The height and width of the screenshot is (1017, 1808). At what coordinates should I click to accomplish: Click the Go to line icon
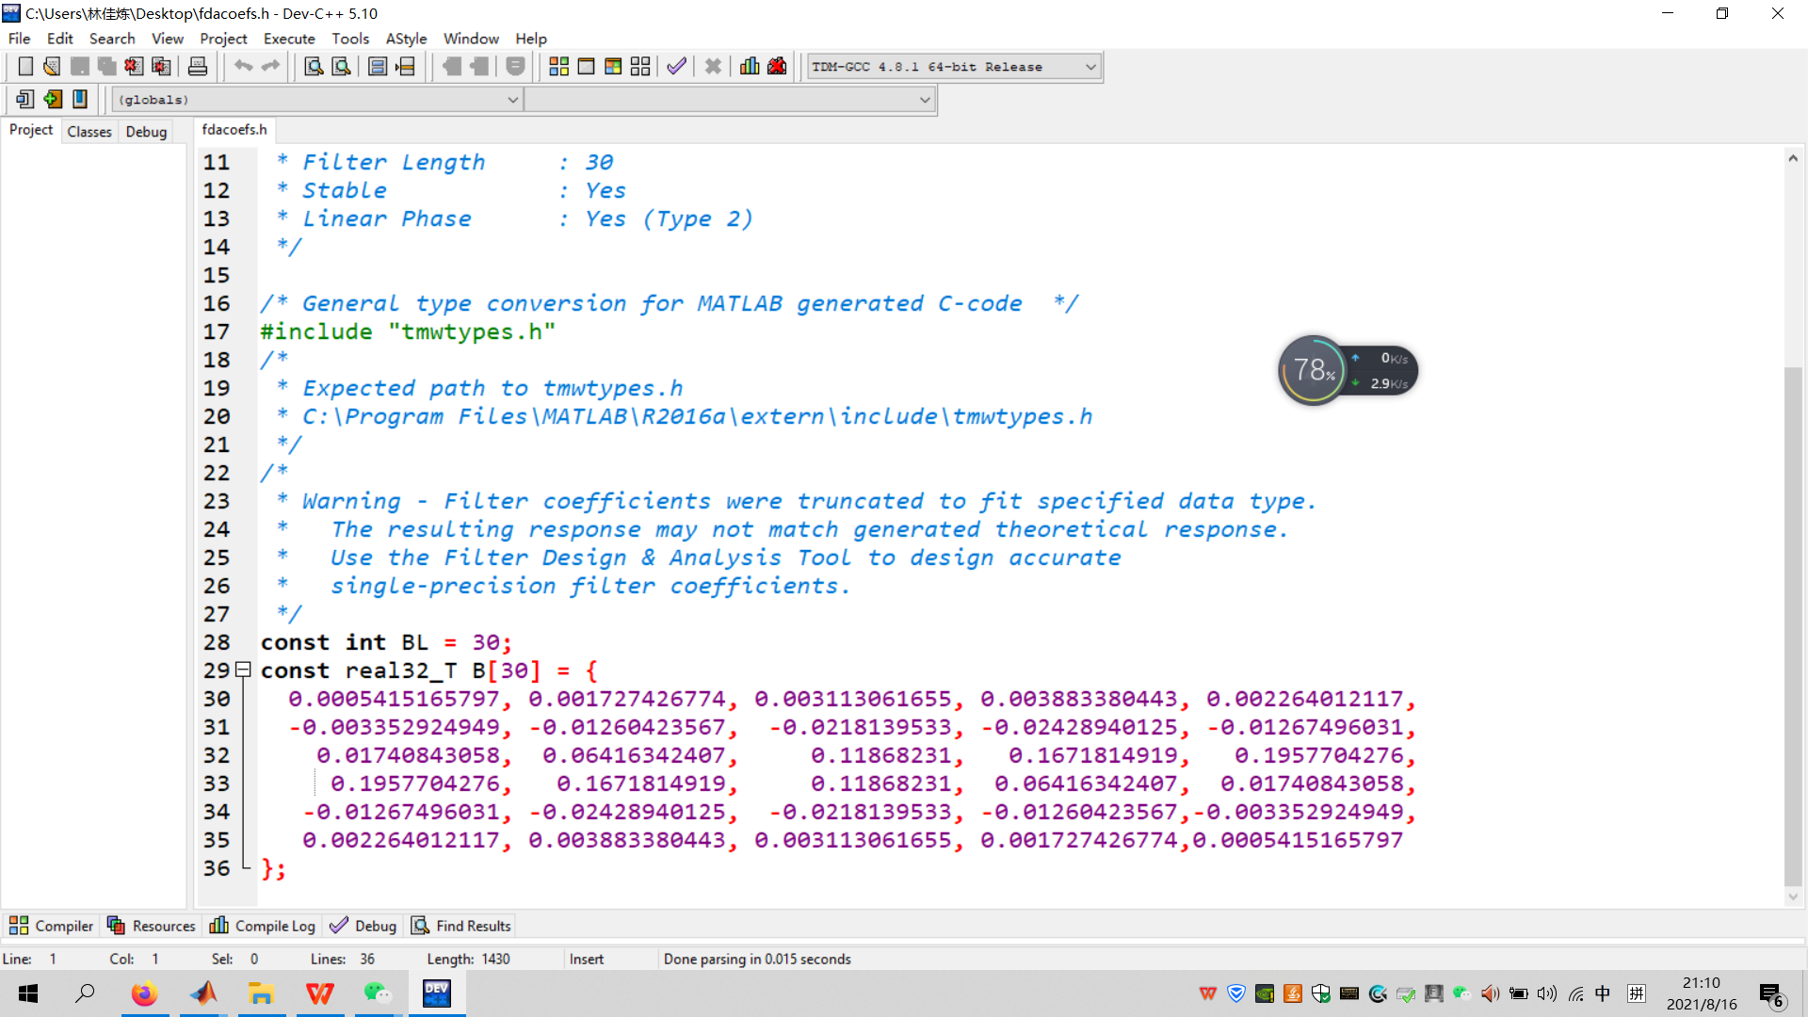tap(405, 66)
